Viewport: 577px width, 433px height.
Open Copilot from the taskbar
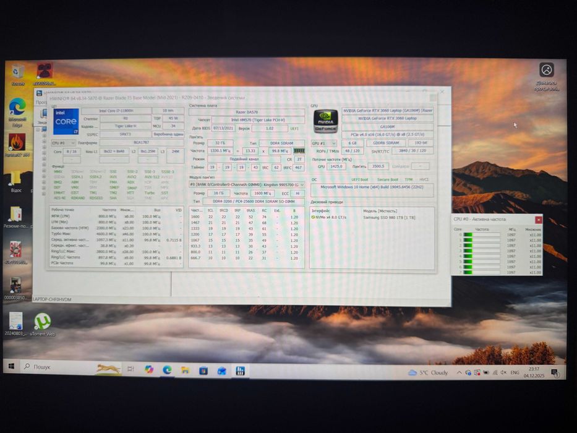point(148,369)
